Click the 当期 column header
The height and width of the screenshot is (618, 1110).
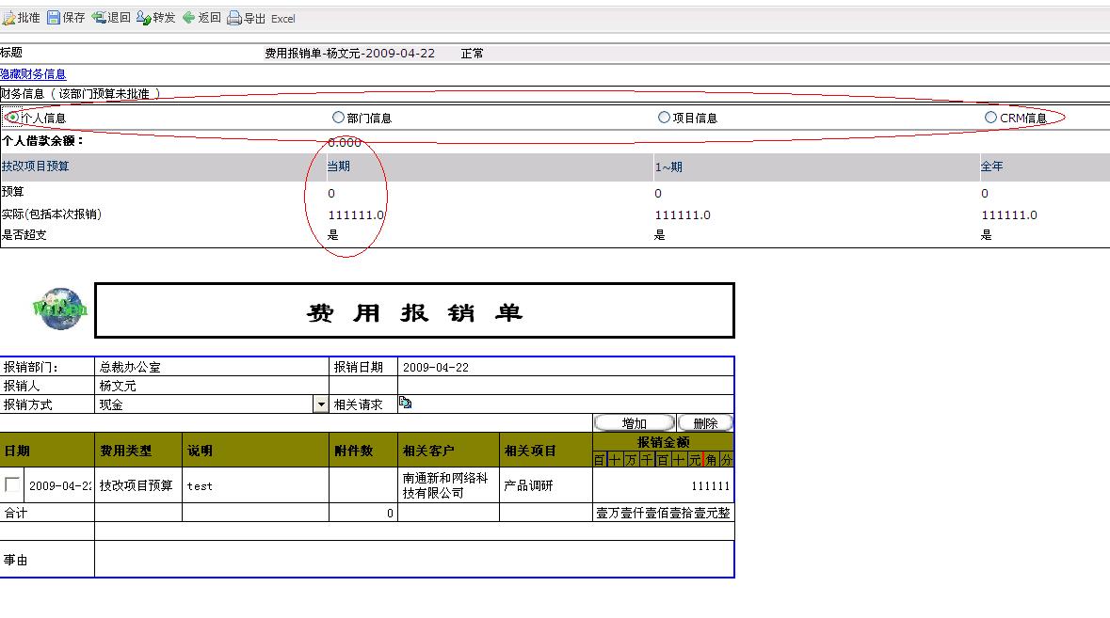[x=338, y=166]
